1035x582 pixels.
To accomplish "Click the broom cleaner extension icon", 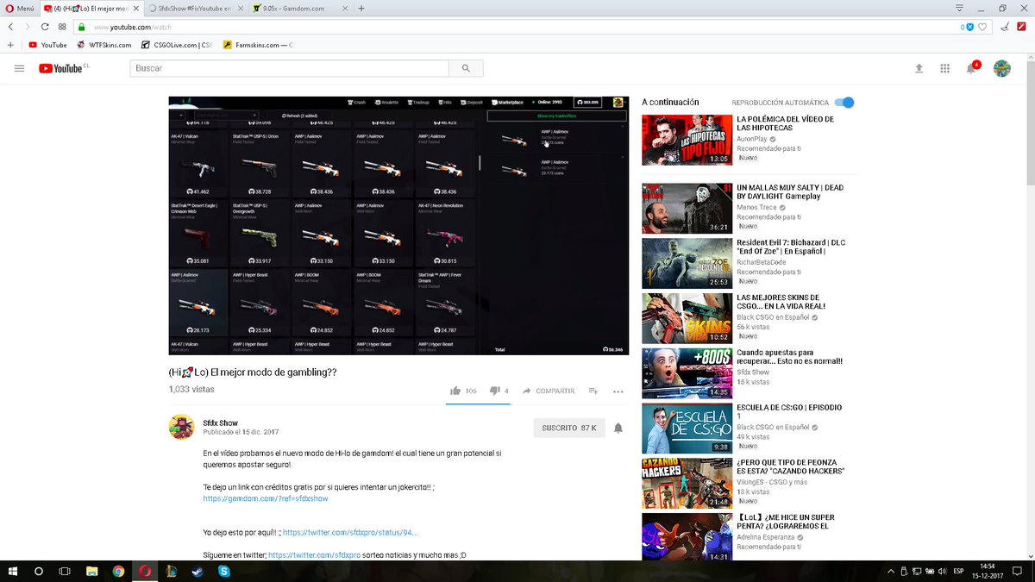I will [x=1005, y=27].
